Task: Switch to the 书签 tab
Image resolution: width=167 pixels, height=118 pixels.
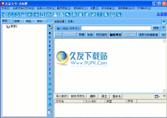Action: (x=30, y=21)
